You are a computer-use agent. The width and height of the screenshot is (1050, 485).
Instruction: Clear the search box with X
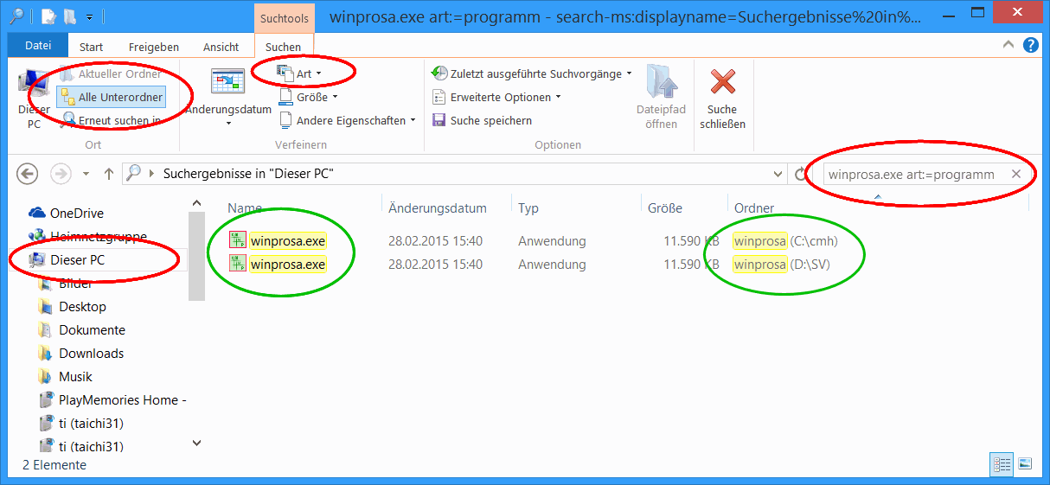[1016, 175]
